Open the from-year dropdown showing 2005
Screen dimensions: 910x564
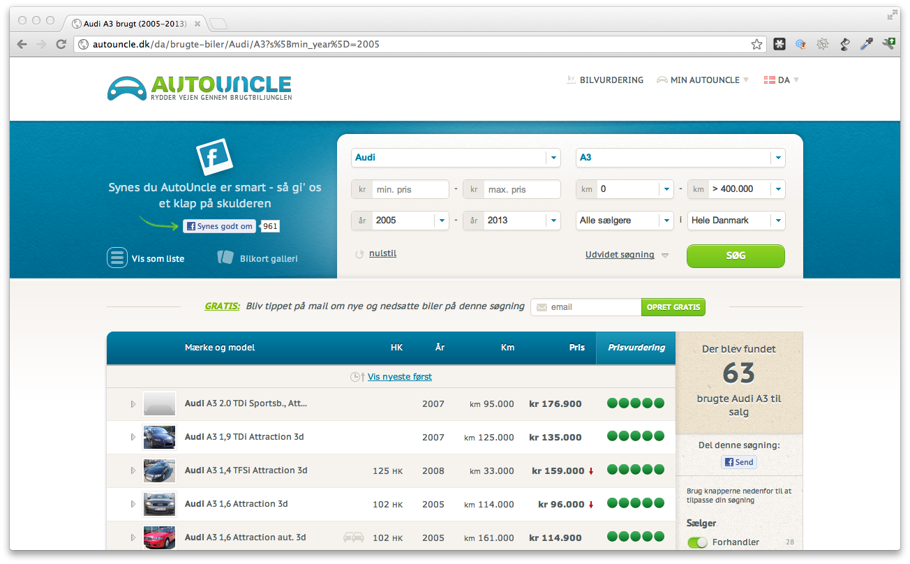tap(400, 221)
